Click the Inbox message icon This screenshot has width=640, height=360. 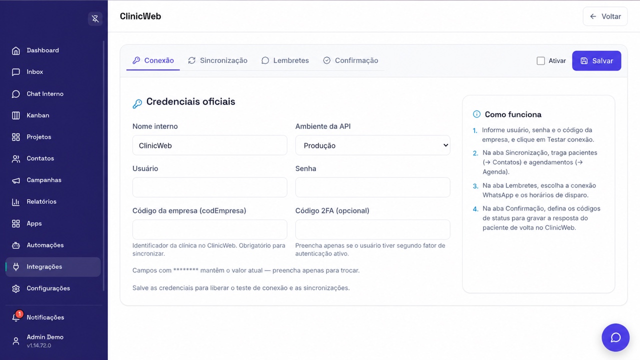point(16,72)
